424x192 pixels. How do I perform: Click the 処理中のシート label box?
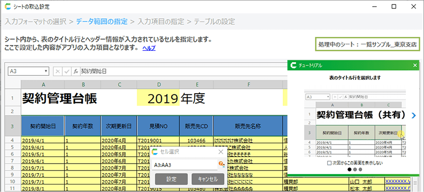point(368,44)
